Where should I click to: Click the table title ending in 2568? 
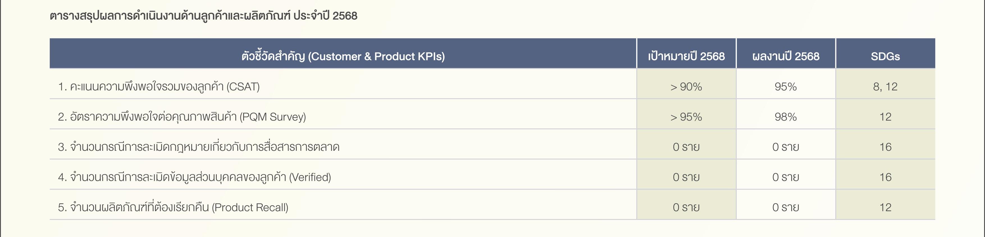point(203,16)
